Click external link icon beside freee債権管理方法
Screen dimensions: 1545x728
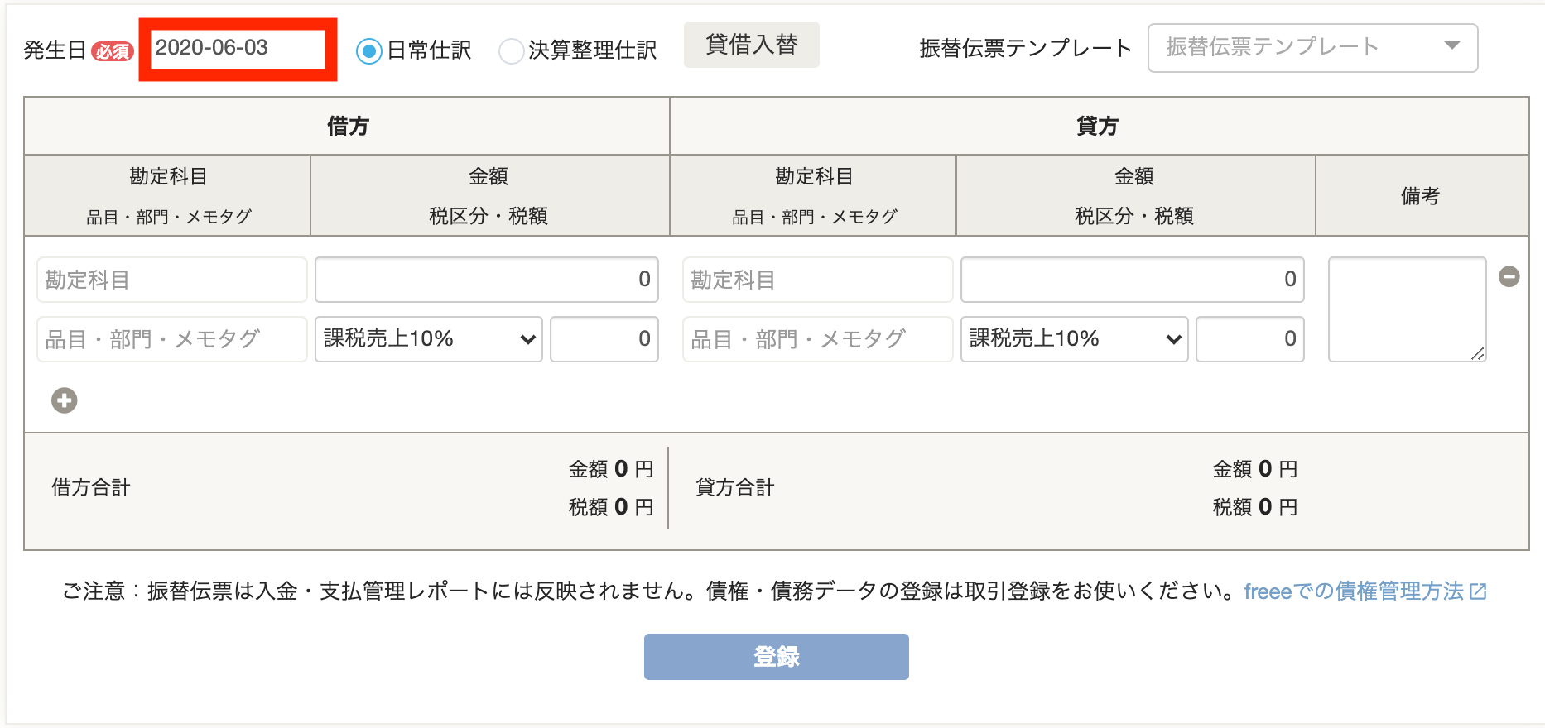[x=1478, y=591]
